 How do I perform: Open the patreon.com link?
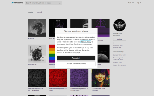117,48
